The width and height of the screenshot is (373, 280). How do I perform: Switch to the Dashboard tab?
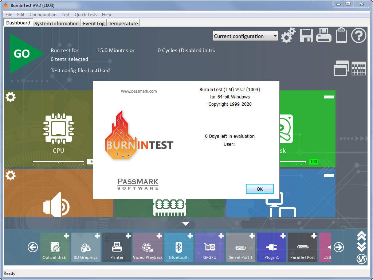click(x=18, y=23)
